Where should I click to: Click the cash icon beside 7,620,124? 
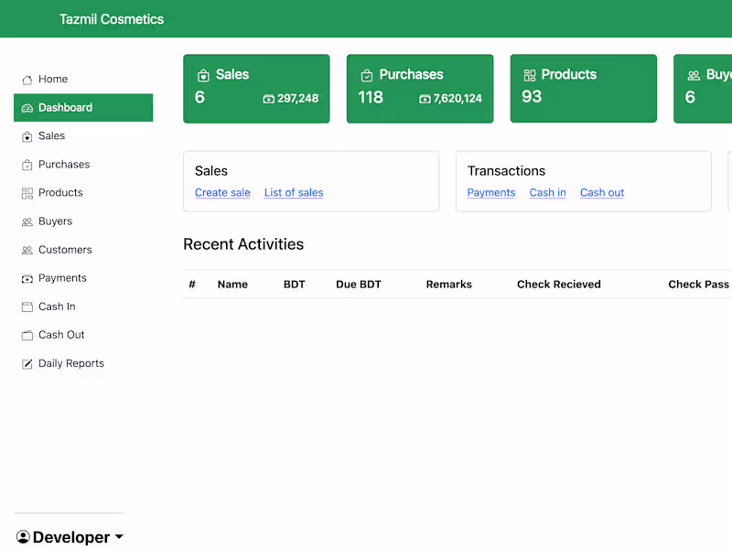coord(425,99)
